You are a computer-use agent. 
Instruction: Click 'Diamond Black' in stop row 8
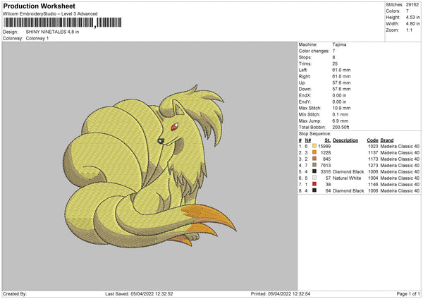(x=348, y=191)
